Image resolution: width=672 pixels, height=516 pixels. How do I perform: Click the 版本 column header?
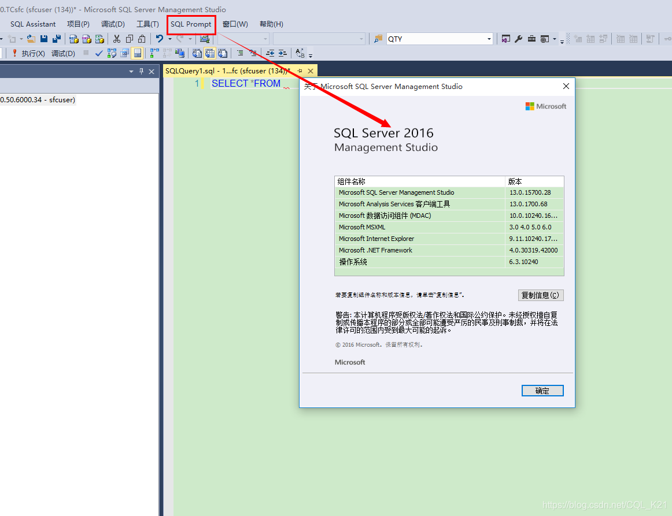tap(534, 181)
